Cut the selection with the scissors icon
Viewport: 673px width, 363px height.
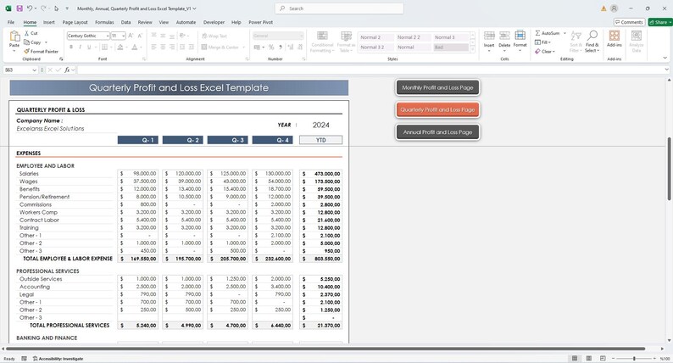click(x=26, y=33)
